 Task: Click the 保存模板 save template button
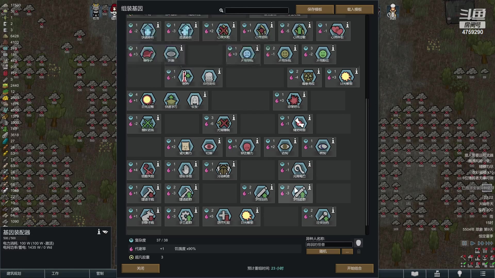point(315,9)
